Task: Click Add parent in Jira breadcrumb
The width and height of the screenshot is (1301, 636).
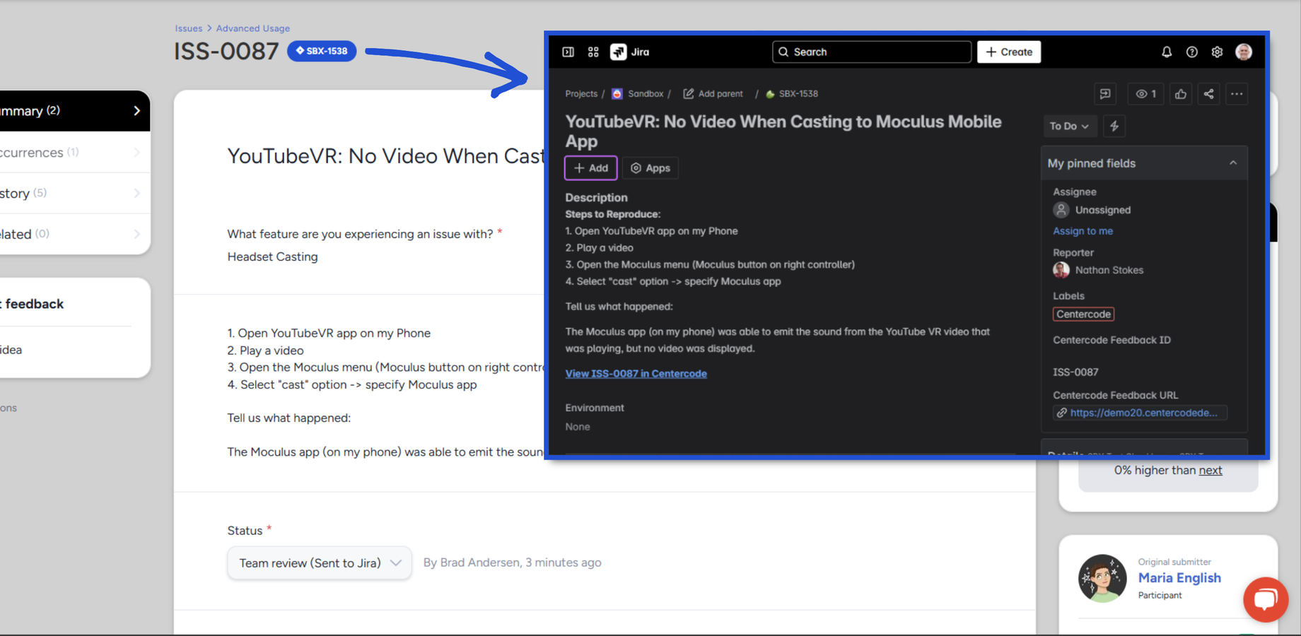Action: 713,93
